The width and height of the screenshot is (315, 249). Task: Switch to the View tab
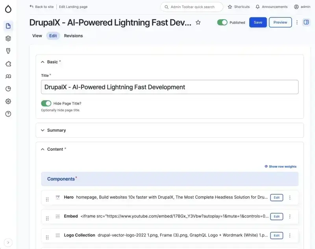pos(37,36)
